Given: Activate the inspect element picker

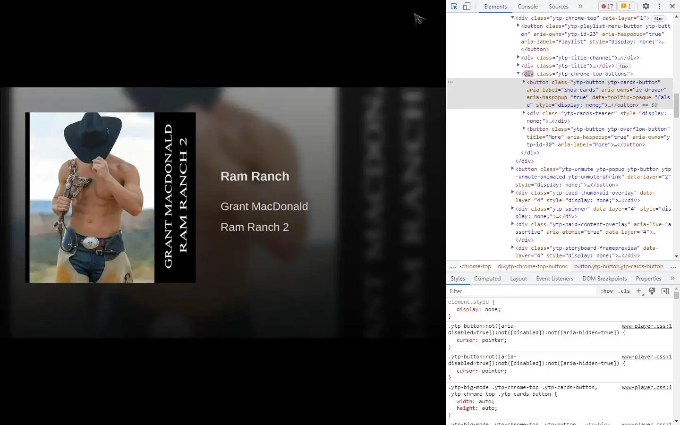Looking at the screenshot, I should coord(454,6).
